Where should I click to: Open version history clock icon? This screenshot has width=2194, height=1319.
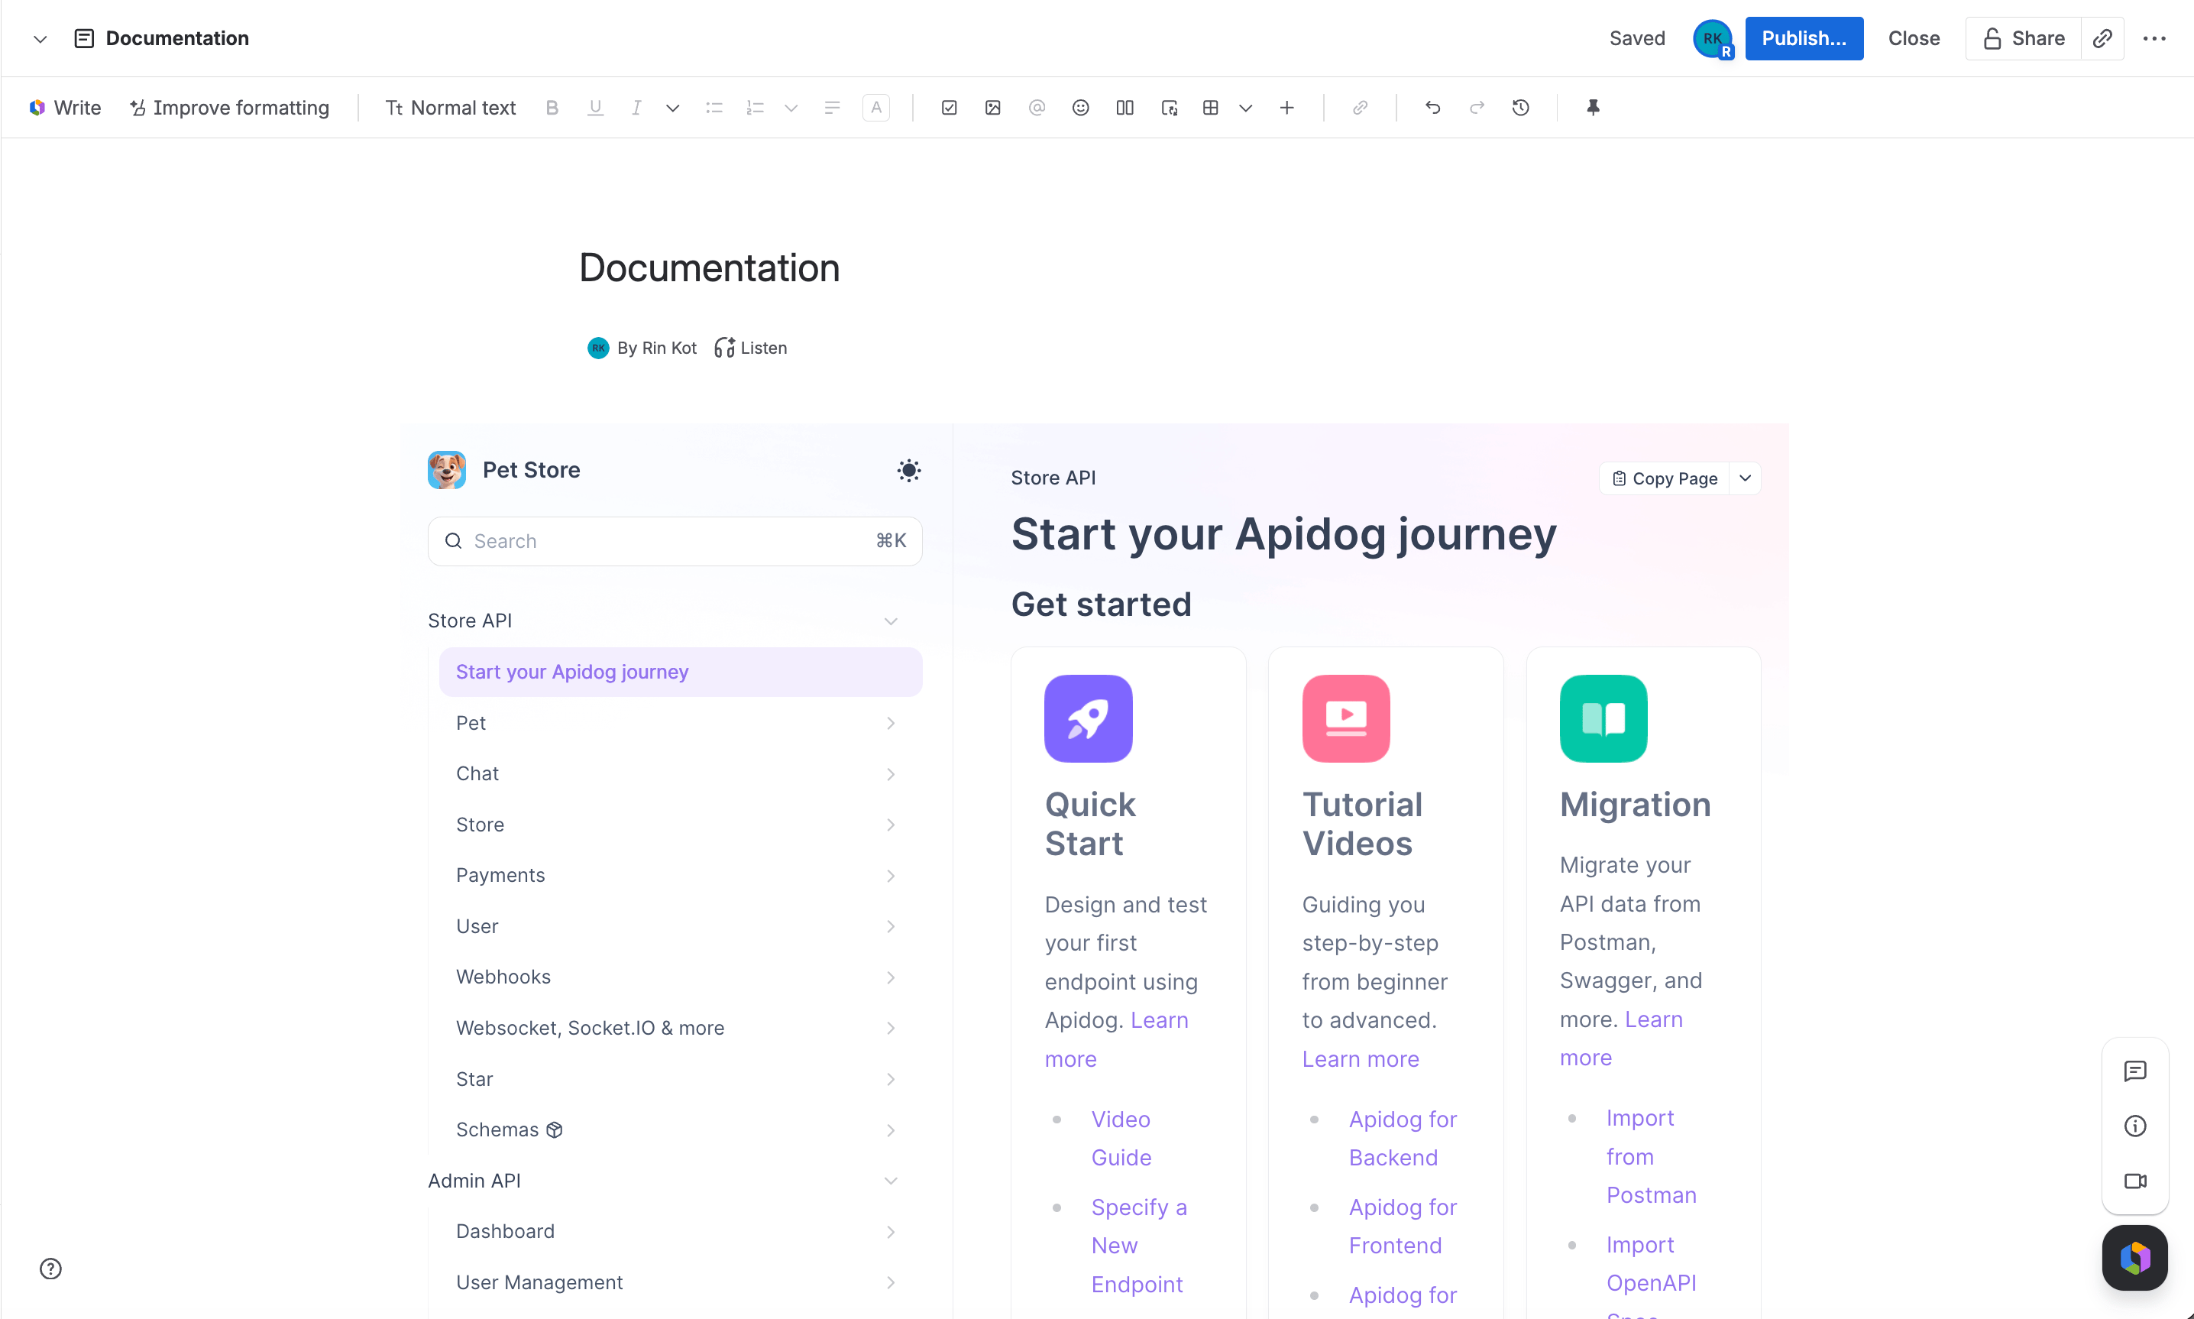[x=1521, y=108]
